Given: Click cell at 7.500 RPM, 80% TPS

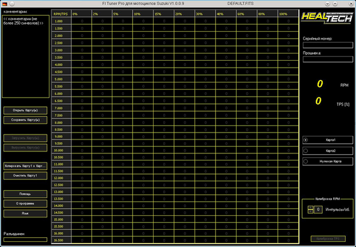Looking at the screenshot, I should [267, 115].
